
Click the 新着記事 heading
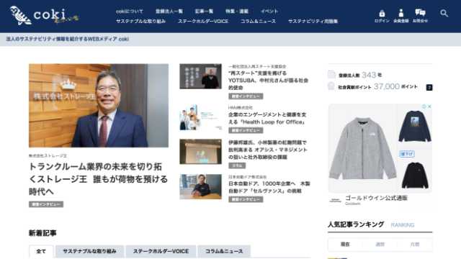42,233
